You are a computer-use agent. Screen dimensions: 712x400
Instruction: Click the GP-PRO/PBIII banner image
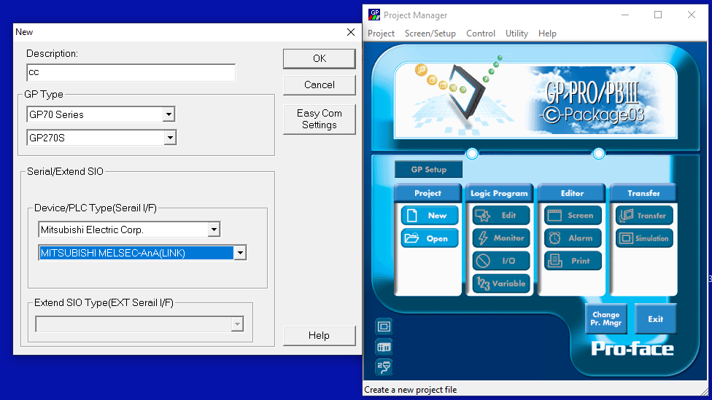point(535,101)
